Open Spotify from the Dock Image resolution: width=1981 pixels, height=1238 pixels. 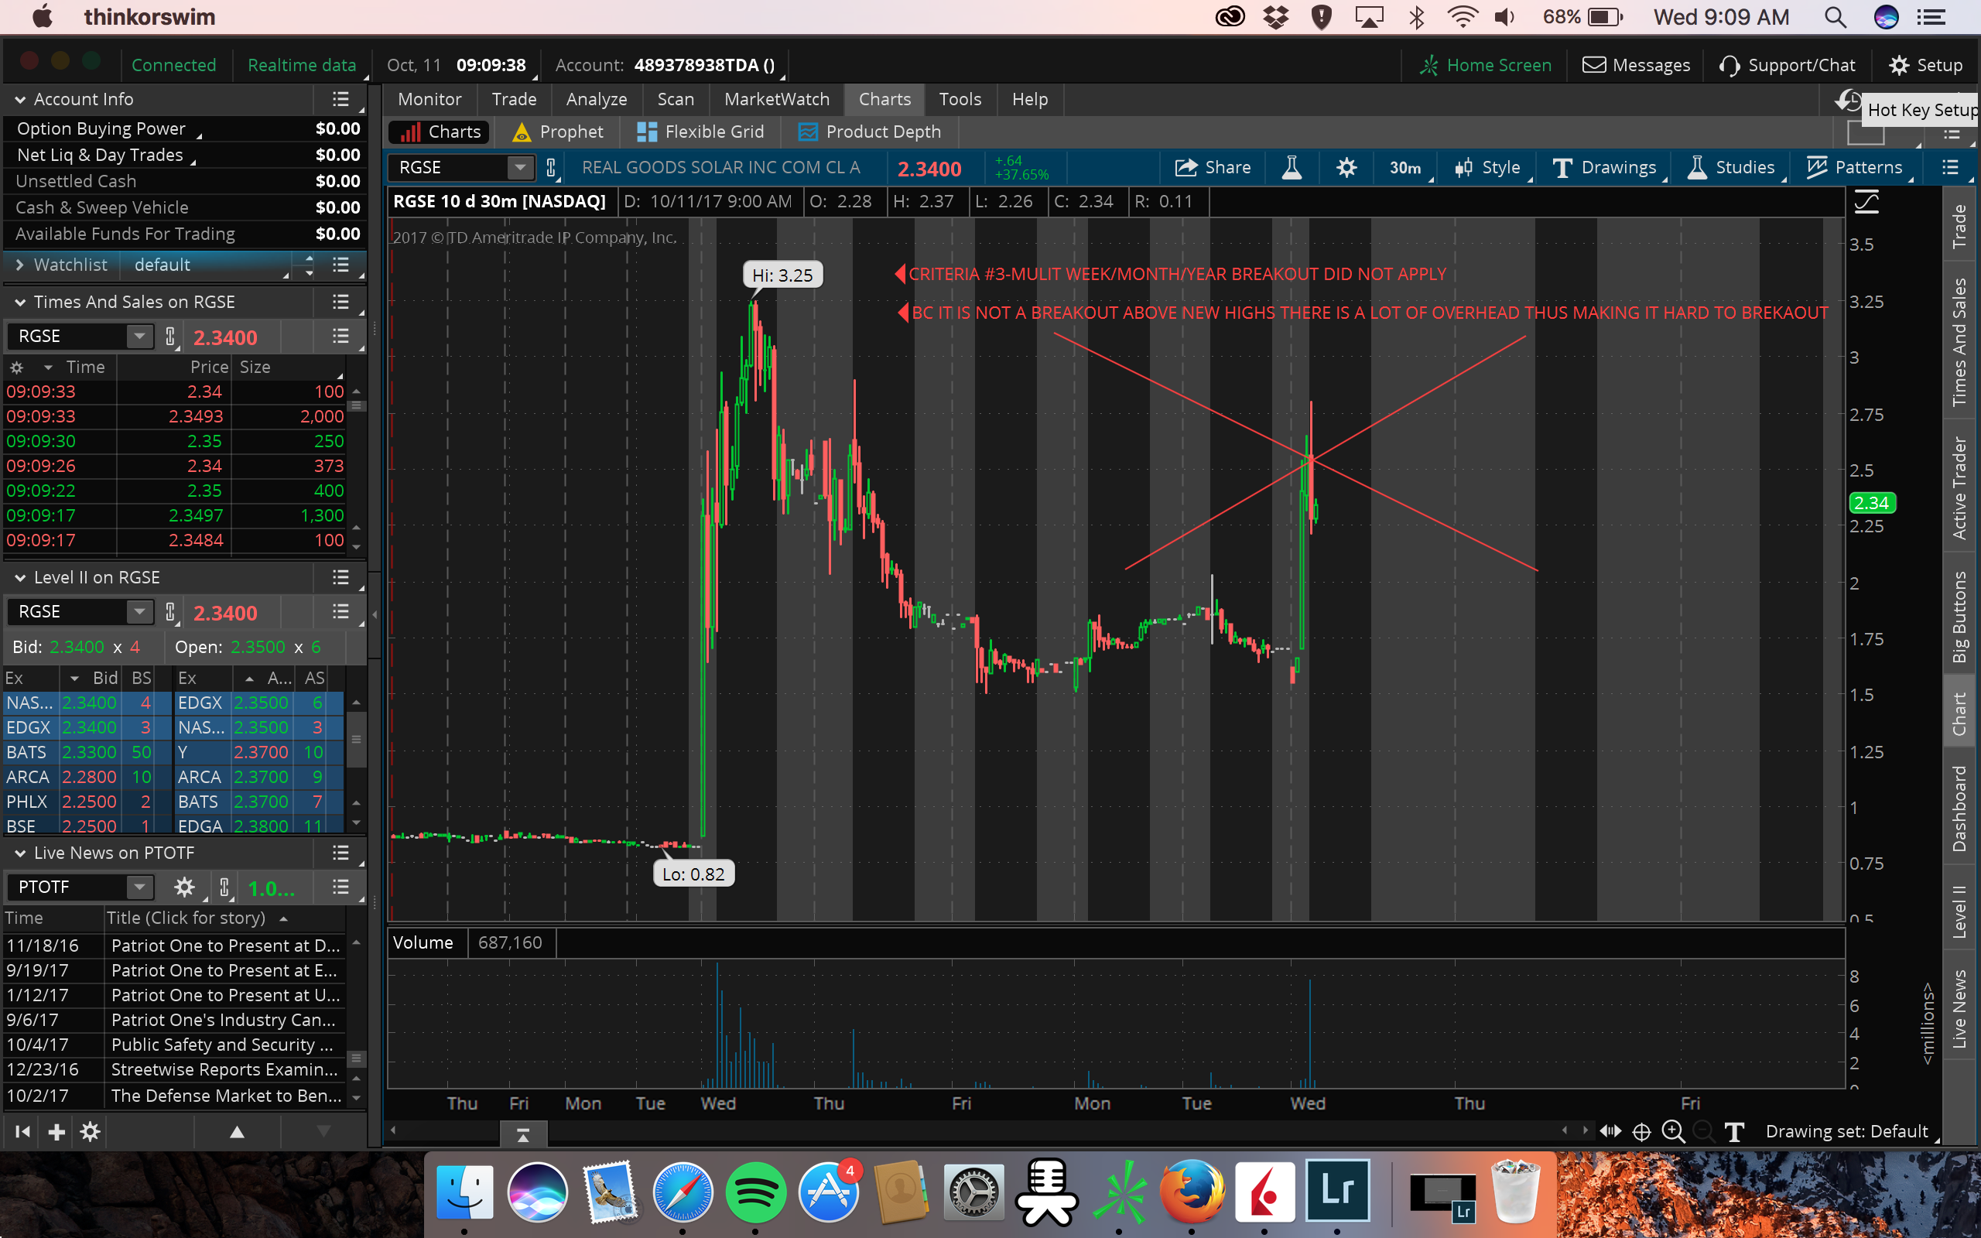(x=754, y=1192)
